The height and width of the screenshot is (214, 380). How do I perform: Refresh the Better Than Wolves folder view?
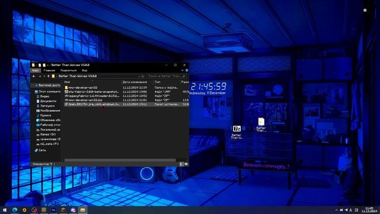[143, 76]
